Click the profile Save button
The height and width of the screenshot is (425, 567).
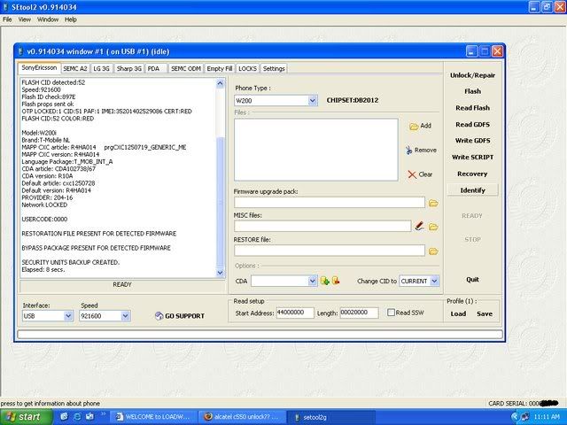485,314
